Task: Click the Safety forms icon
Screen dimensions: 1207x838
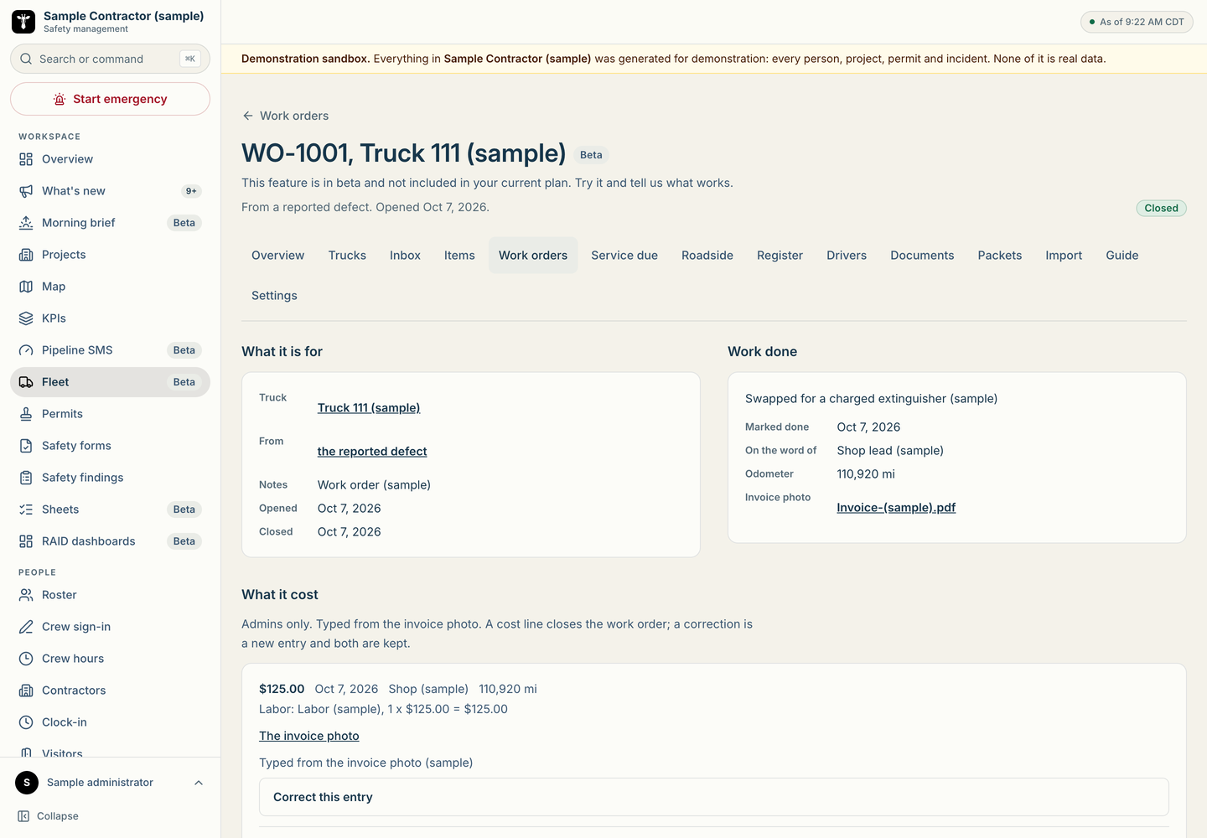Action: click(x=26, y=446)
